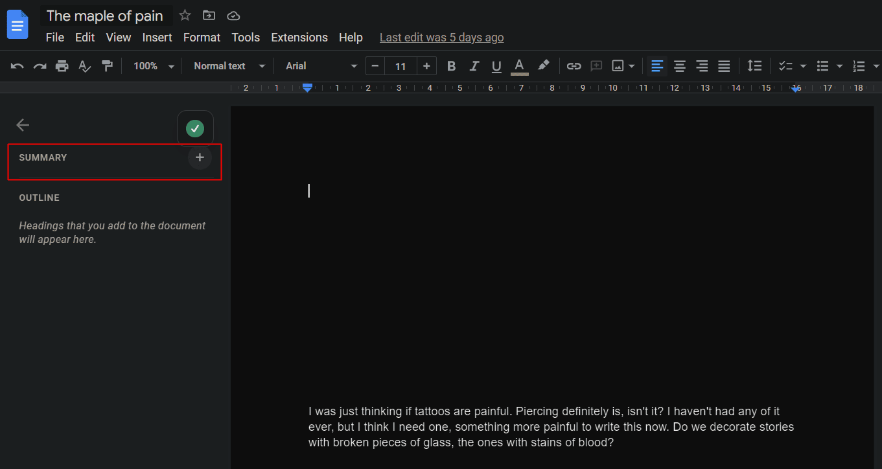The height and width of the screenshot is (469, 882).
Task: Add a comment
Action: (x=596, y=66)
